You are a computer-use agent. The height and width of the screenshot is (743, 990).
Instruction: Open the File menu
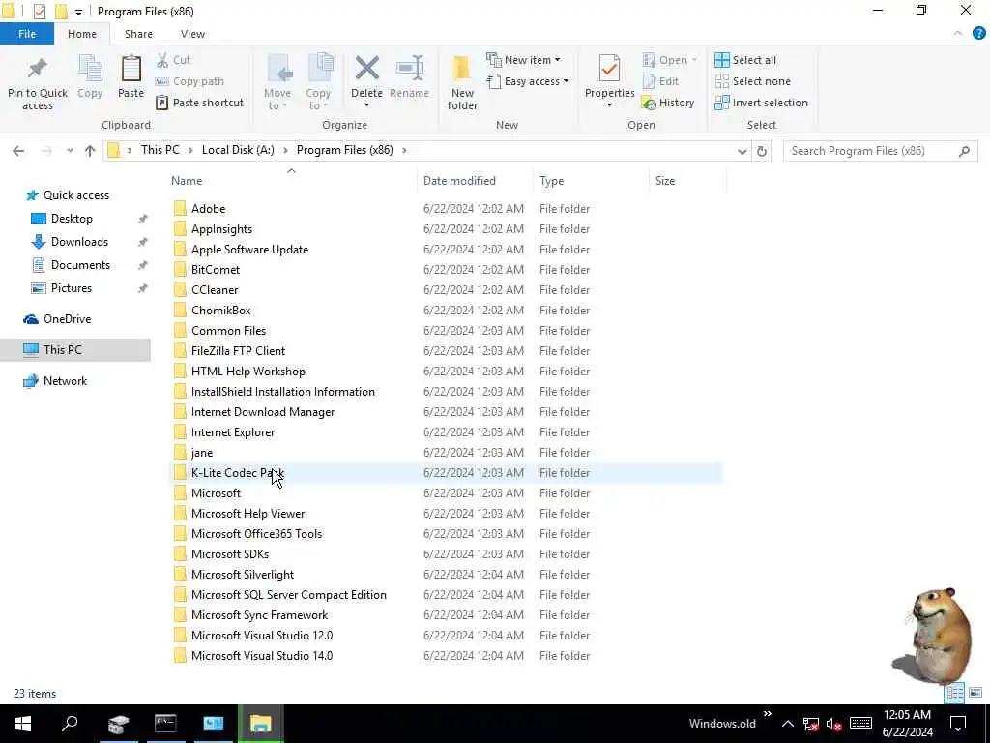point(26,34)
